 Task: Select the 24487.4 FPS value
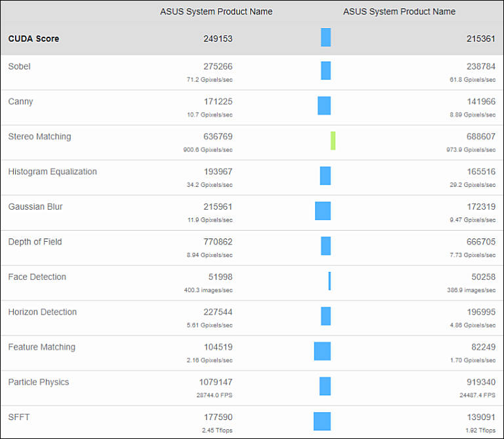tap(477, 395)
